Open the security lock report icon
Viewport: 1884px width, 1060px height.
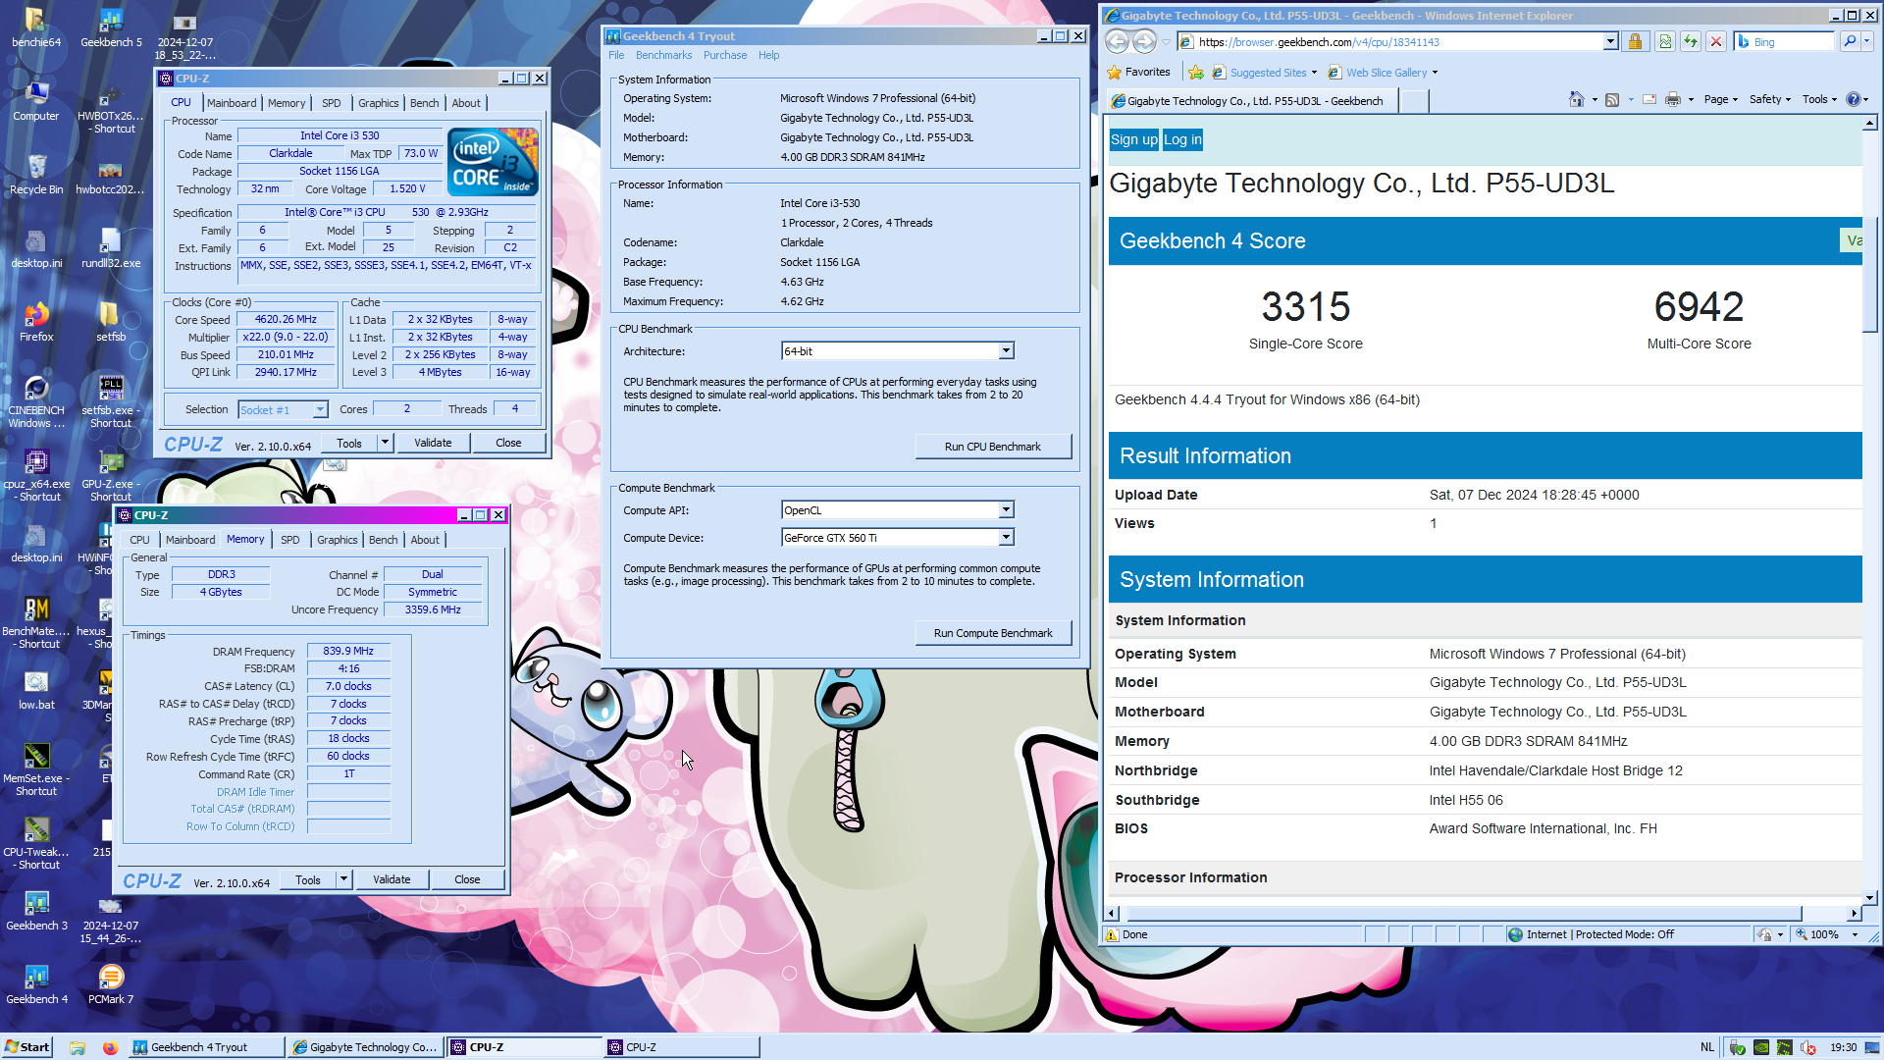coord(1635,41)
